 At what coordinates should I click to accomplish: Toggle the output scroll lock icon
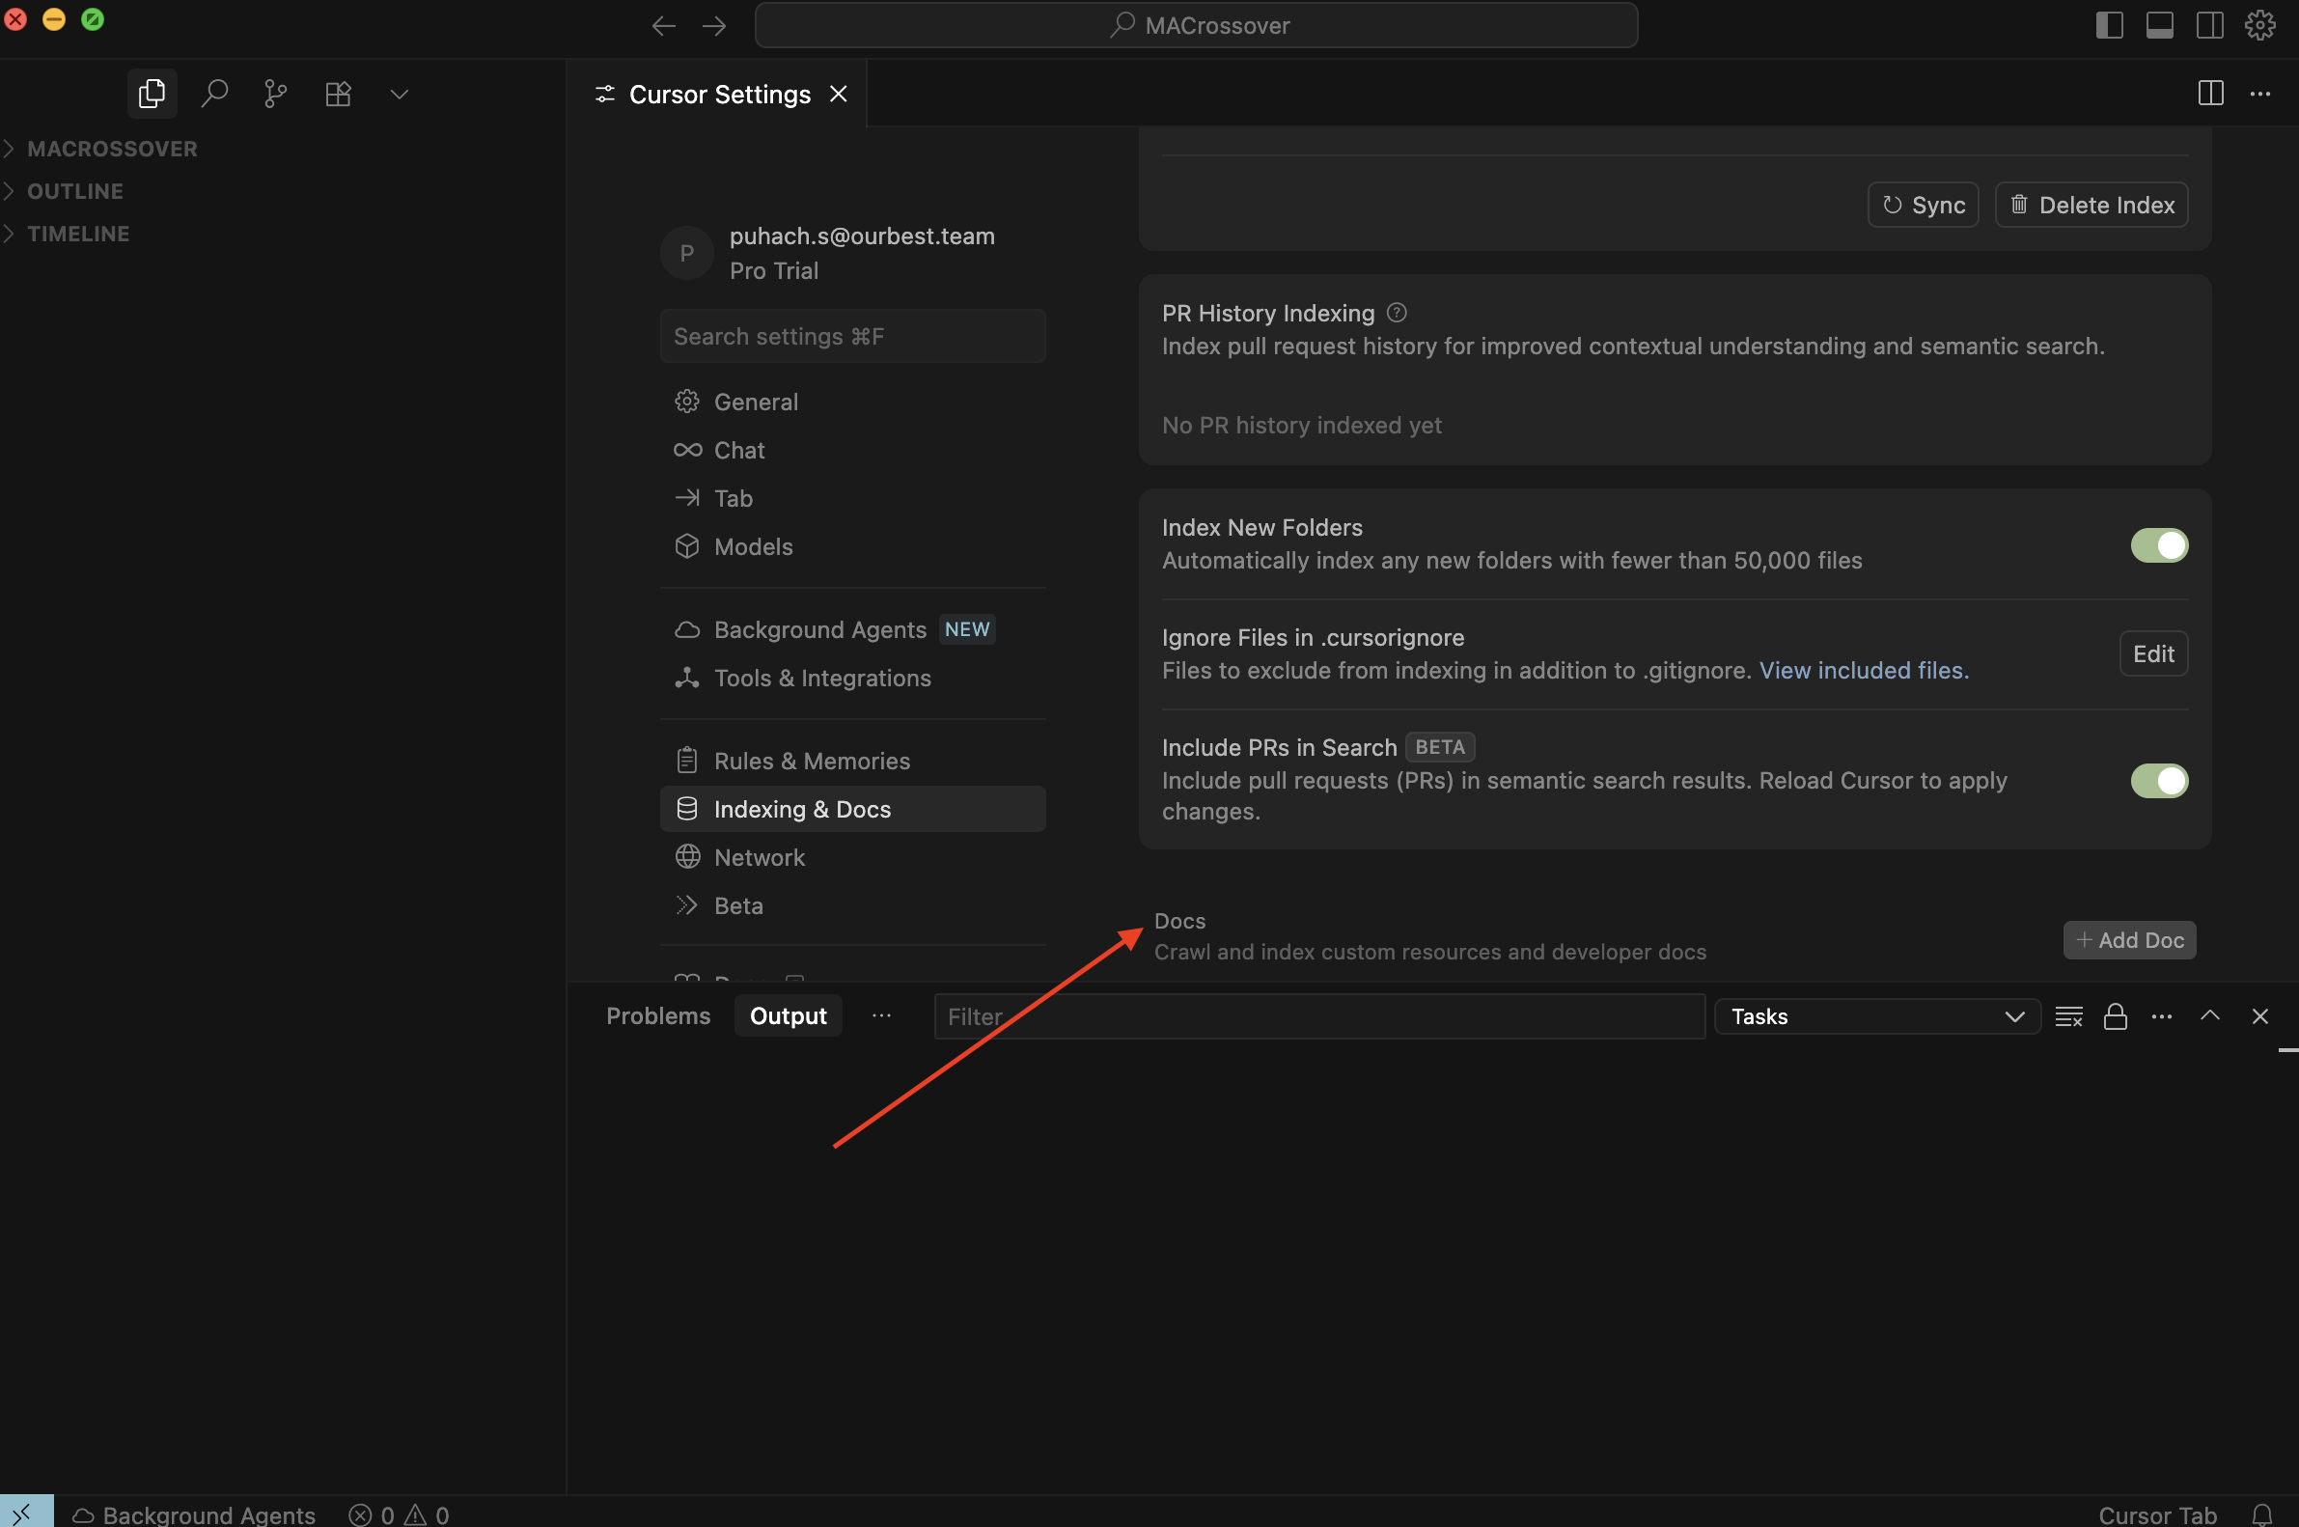click(x=2115, y=1016)
